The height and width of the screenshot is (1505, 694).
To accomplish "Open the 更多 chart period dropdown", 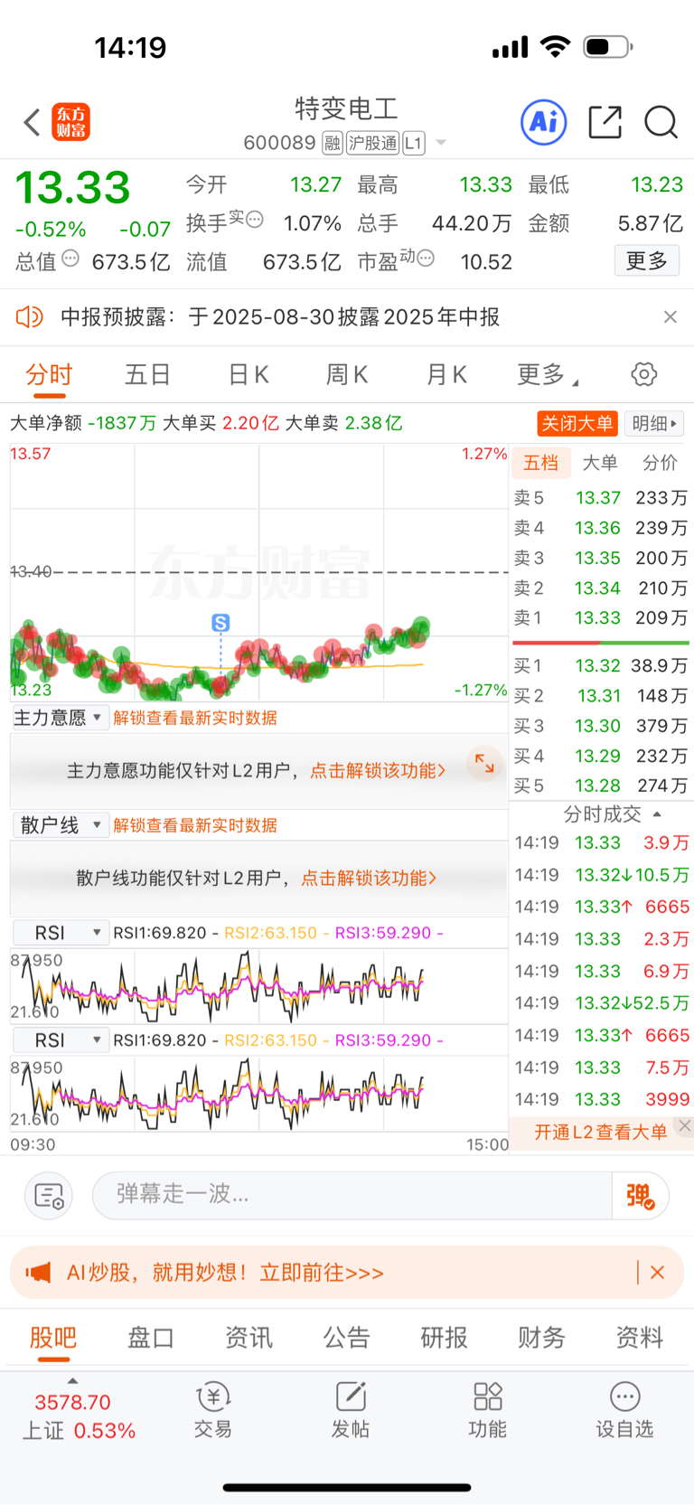I will (x=548, y=374).
